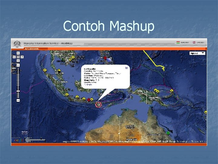Screen dimensions: 218x164
Task: Click the zoom slider handle
Action: (x=18, y=91)
